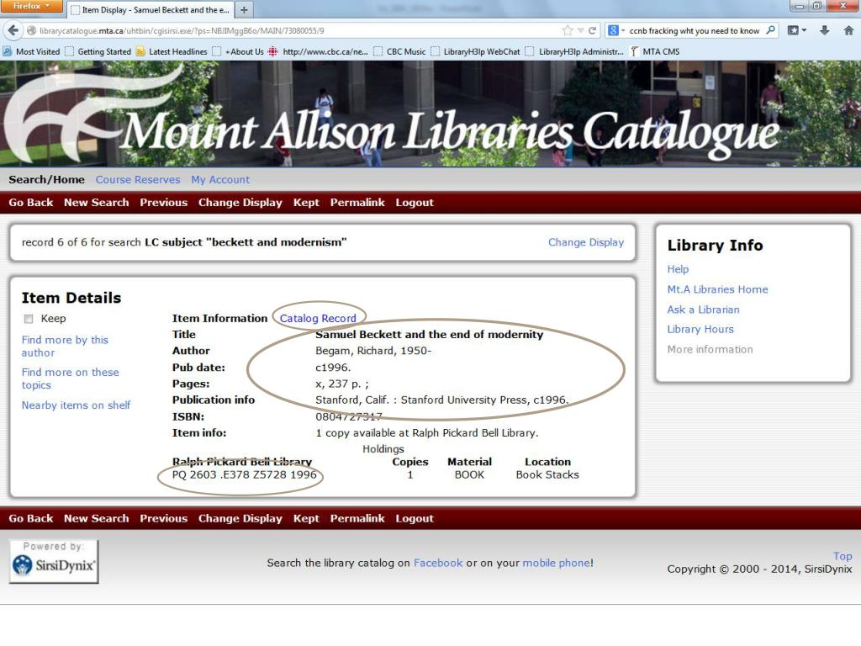This screenshot has width=861, height=646.
Task: Open the Getting Started bookmark
Action: pos(98,51)
